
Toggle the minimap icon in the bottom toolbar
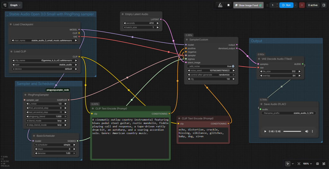[x=317, y=164]
